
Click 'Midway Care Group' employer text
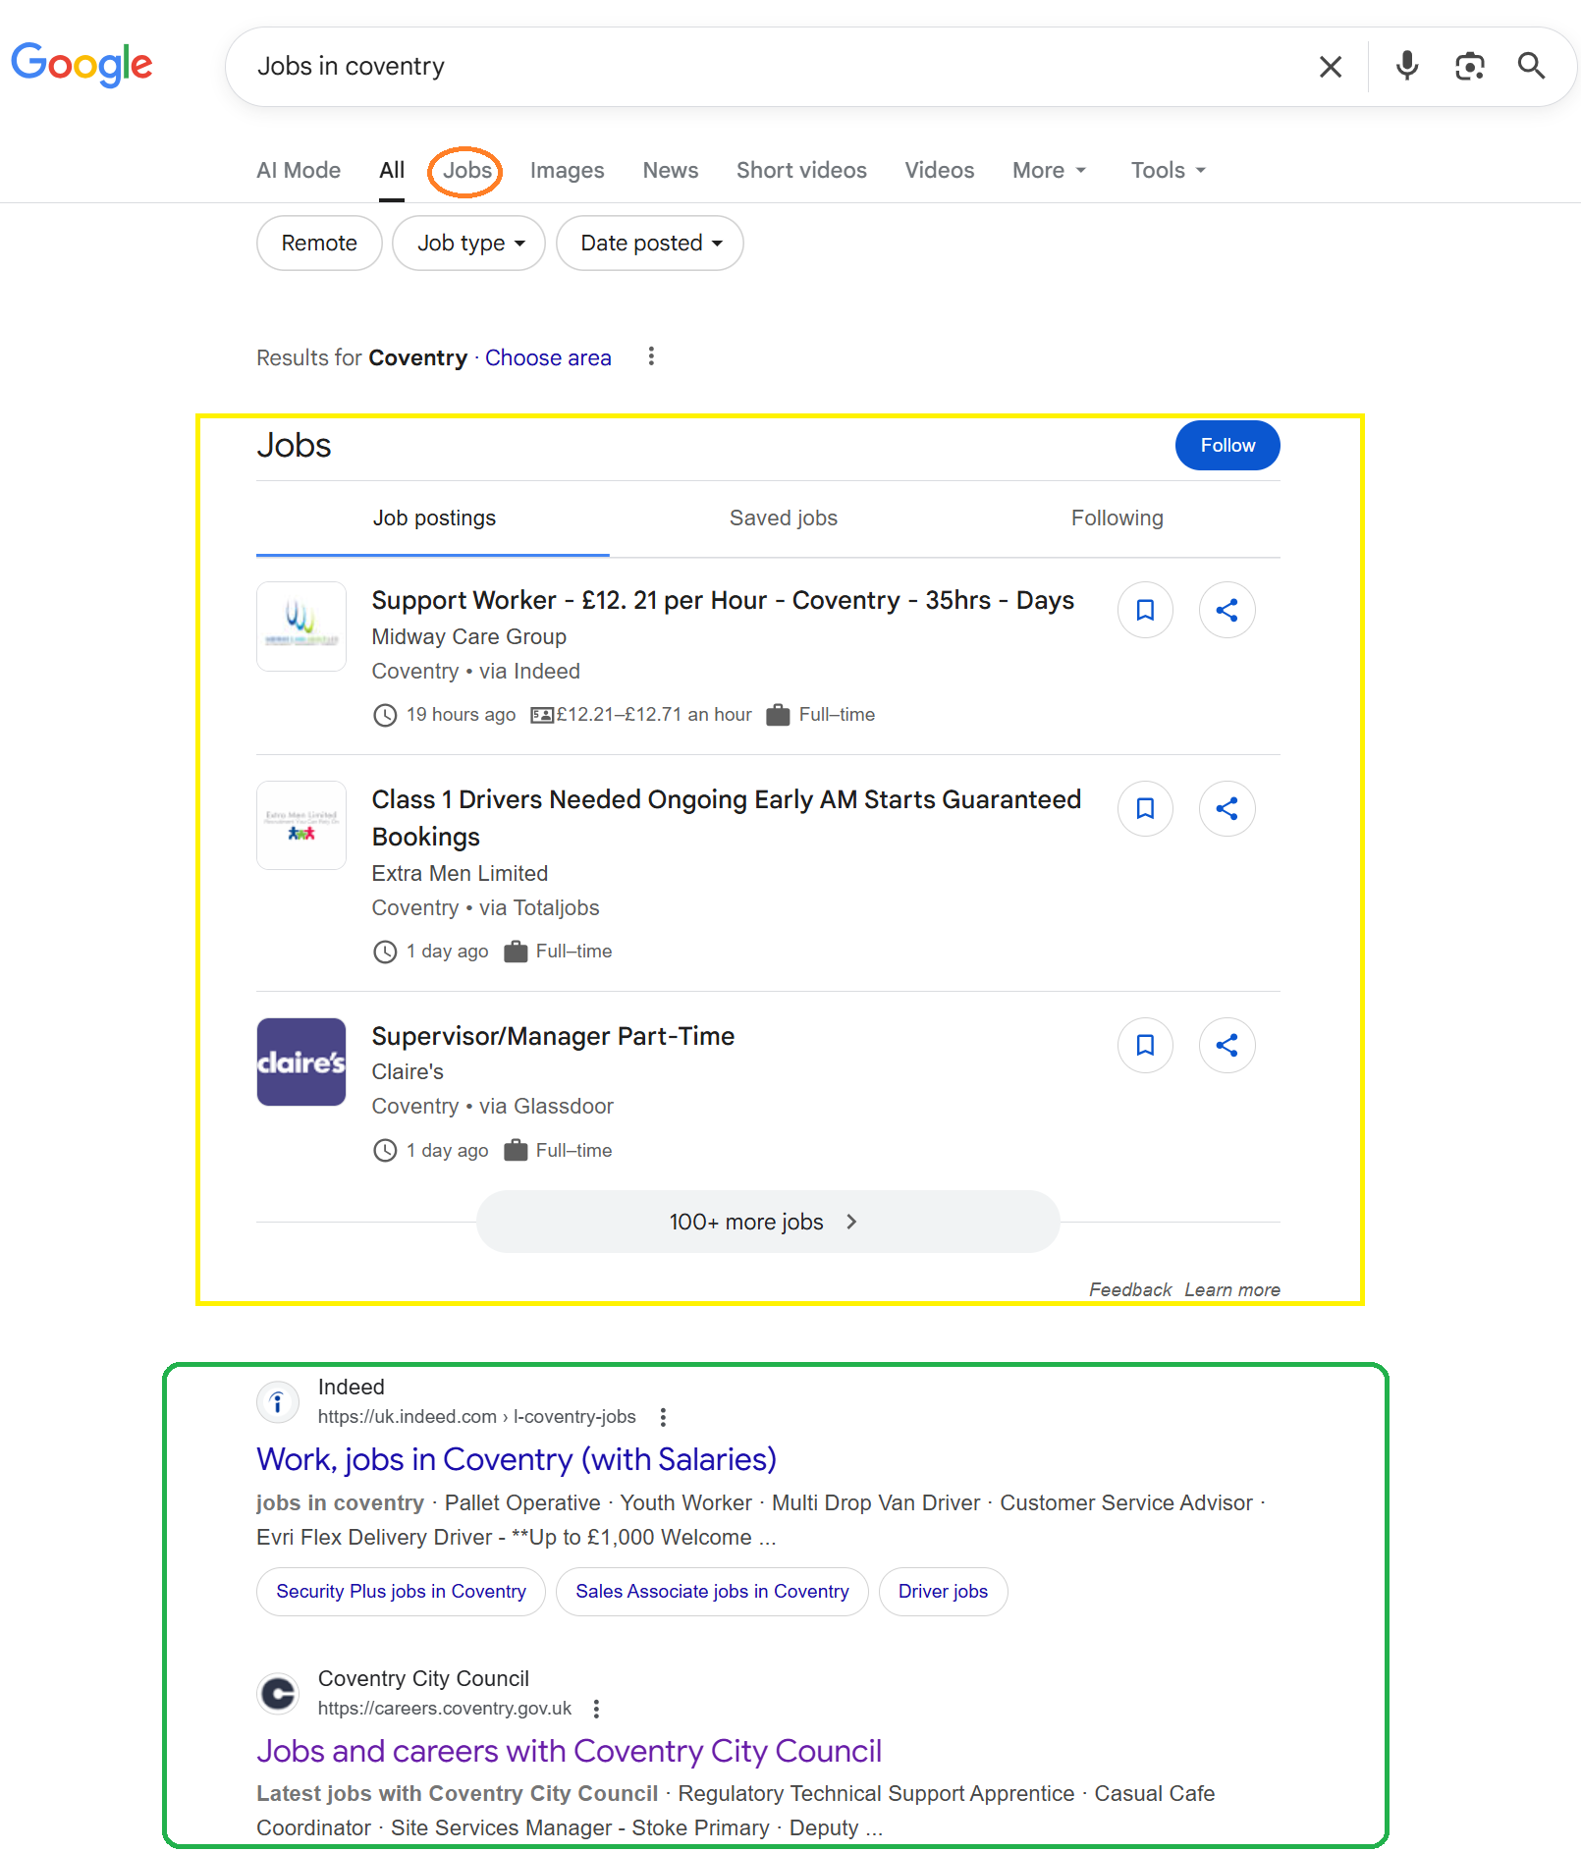click(468, 636)
